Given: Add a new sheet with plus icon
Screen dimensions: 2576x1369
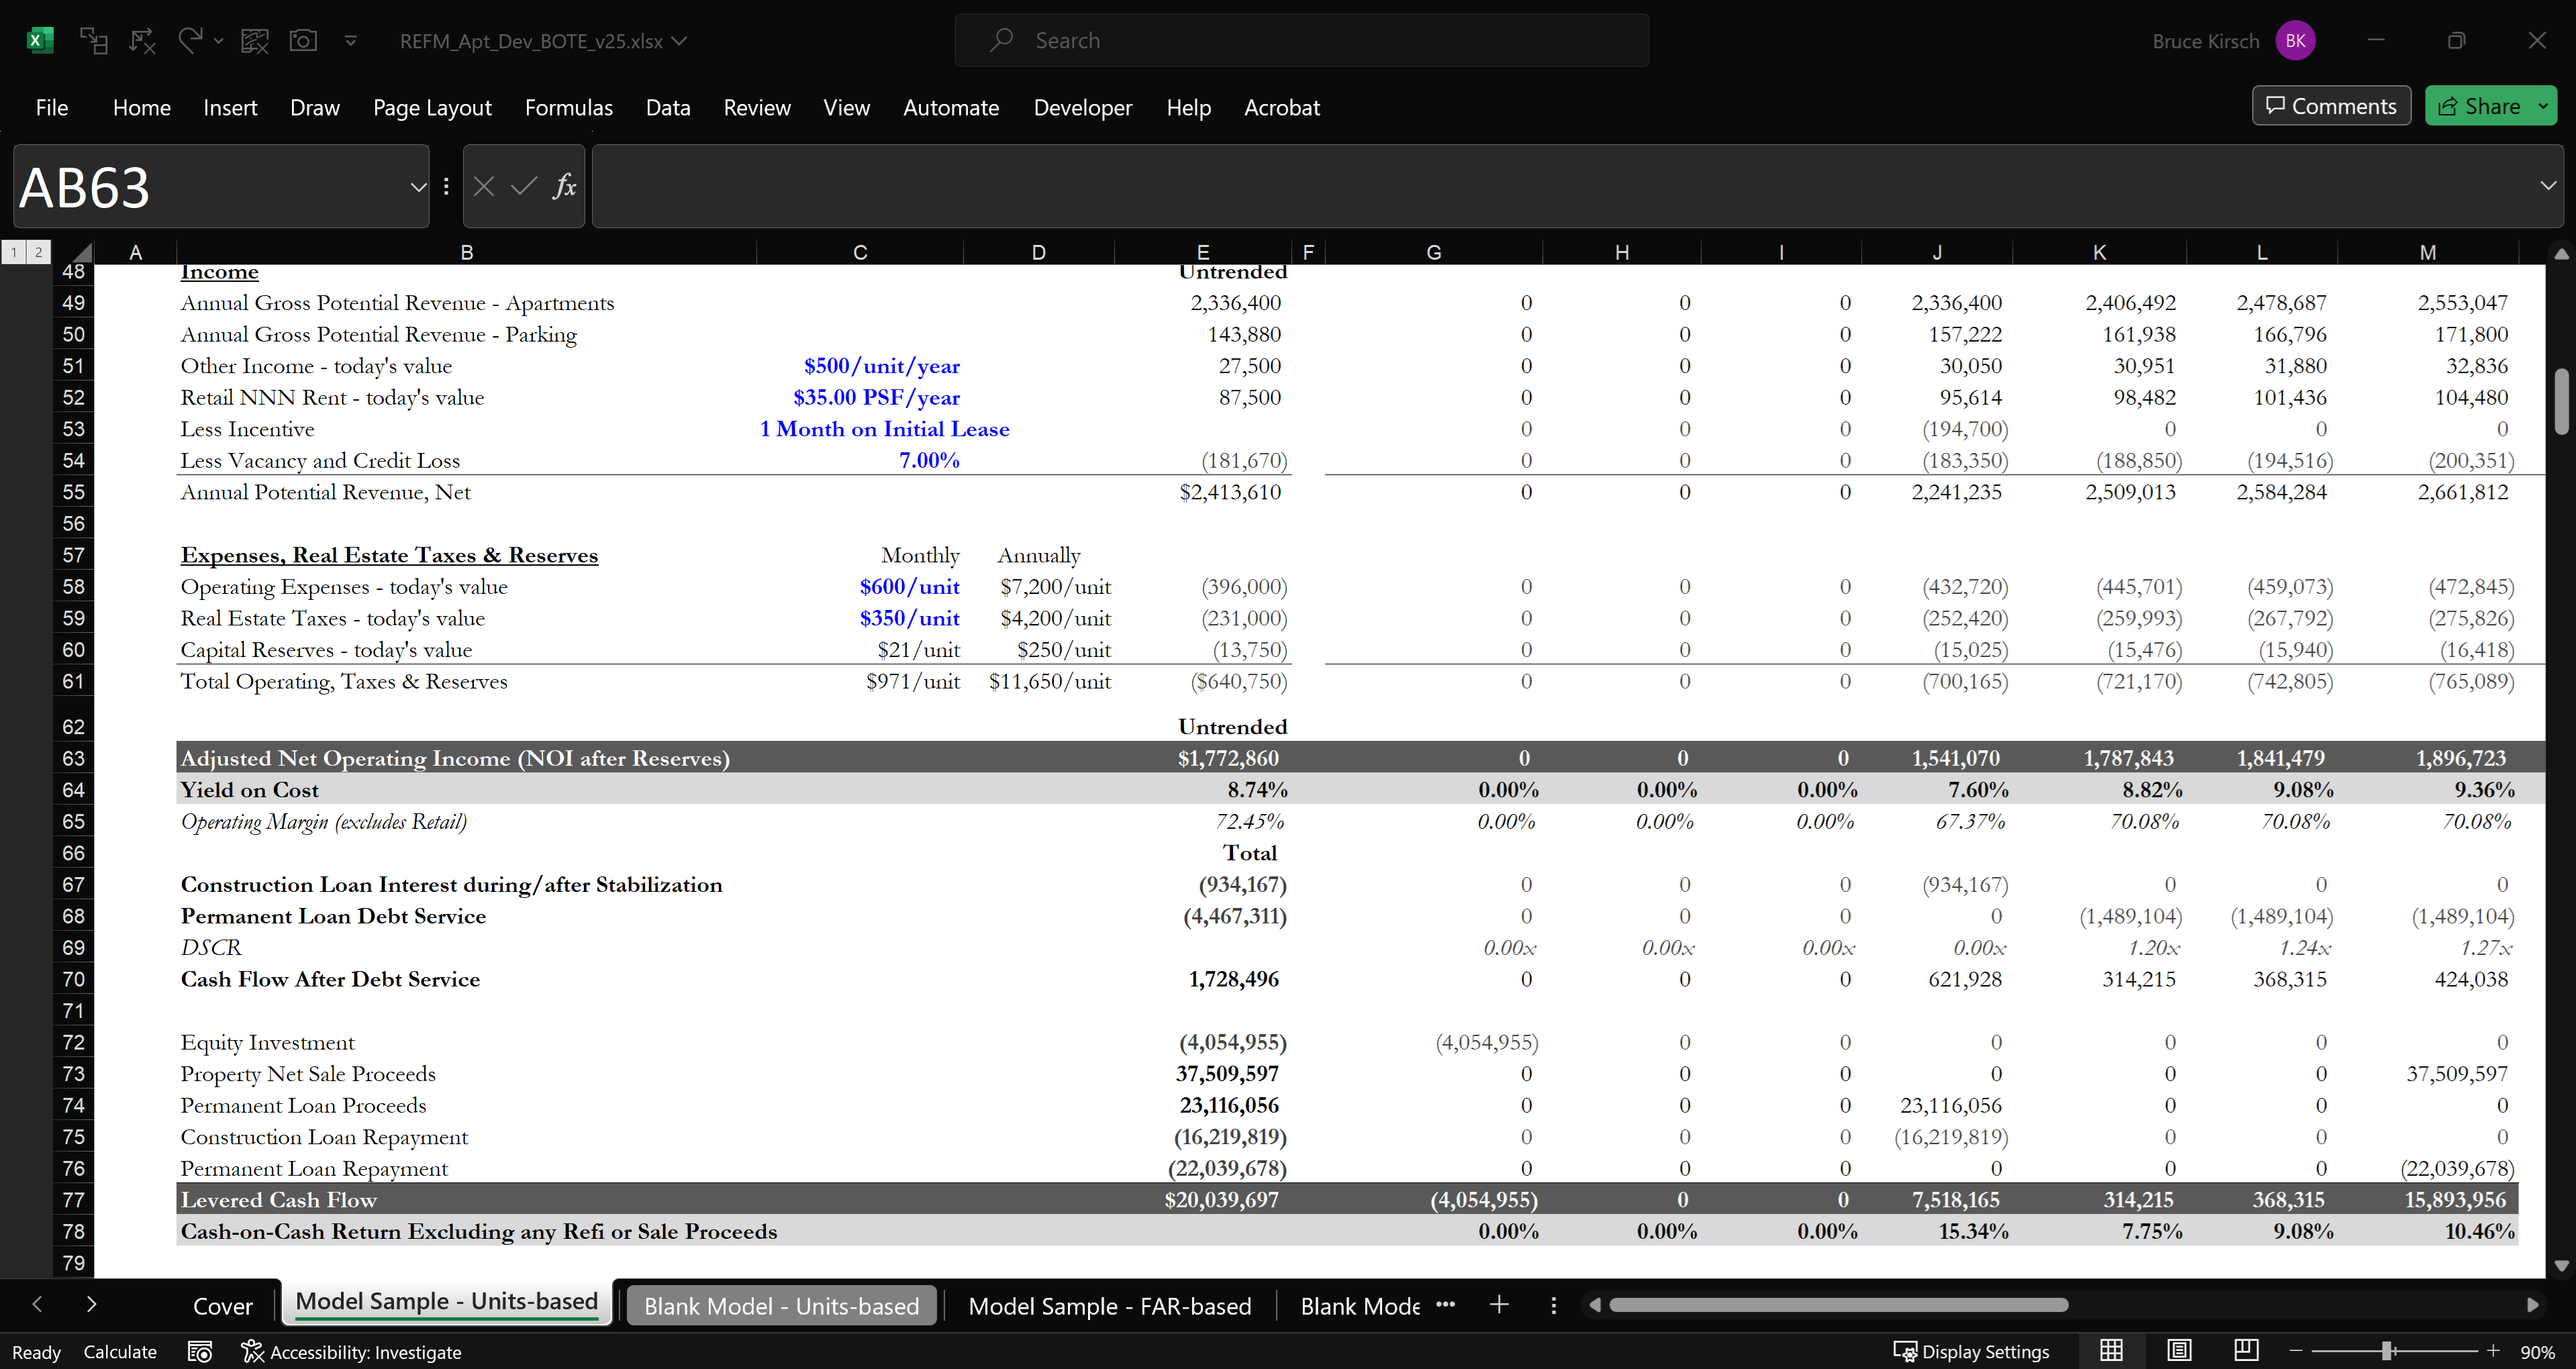Looking at the screenshot, I should pos(1499,1304).
